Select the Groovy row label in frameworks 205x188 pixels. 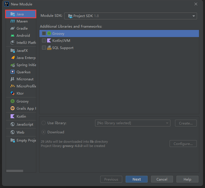58,34
